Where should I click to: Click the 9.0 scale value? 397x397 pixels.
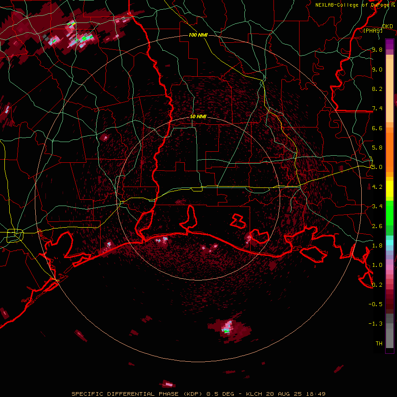point(377,69)
